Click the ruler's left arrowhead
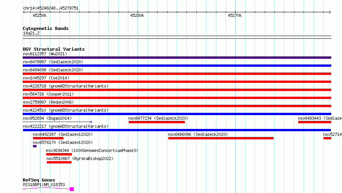 [x=24, y=12]
